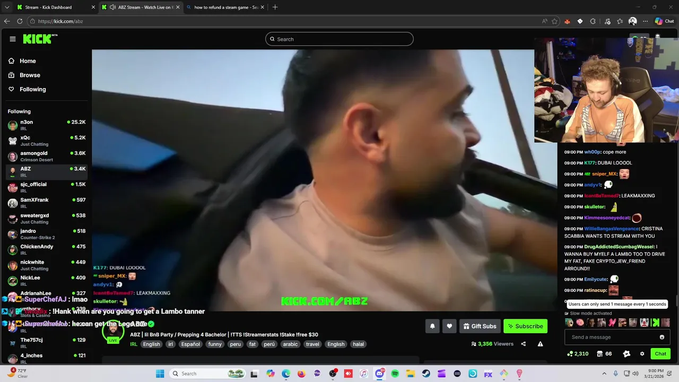Open Firefox from the taskbar

[302, 374]
